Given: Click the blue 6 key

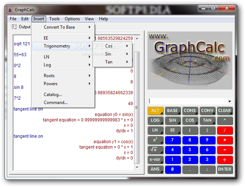Looking at the screenshot, I should [x=207, y=150].
